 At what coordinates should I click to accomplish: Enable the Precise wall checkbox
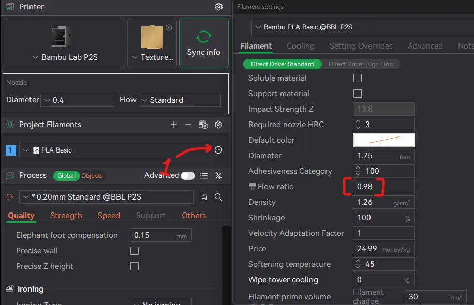[135, 251]
